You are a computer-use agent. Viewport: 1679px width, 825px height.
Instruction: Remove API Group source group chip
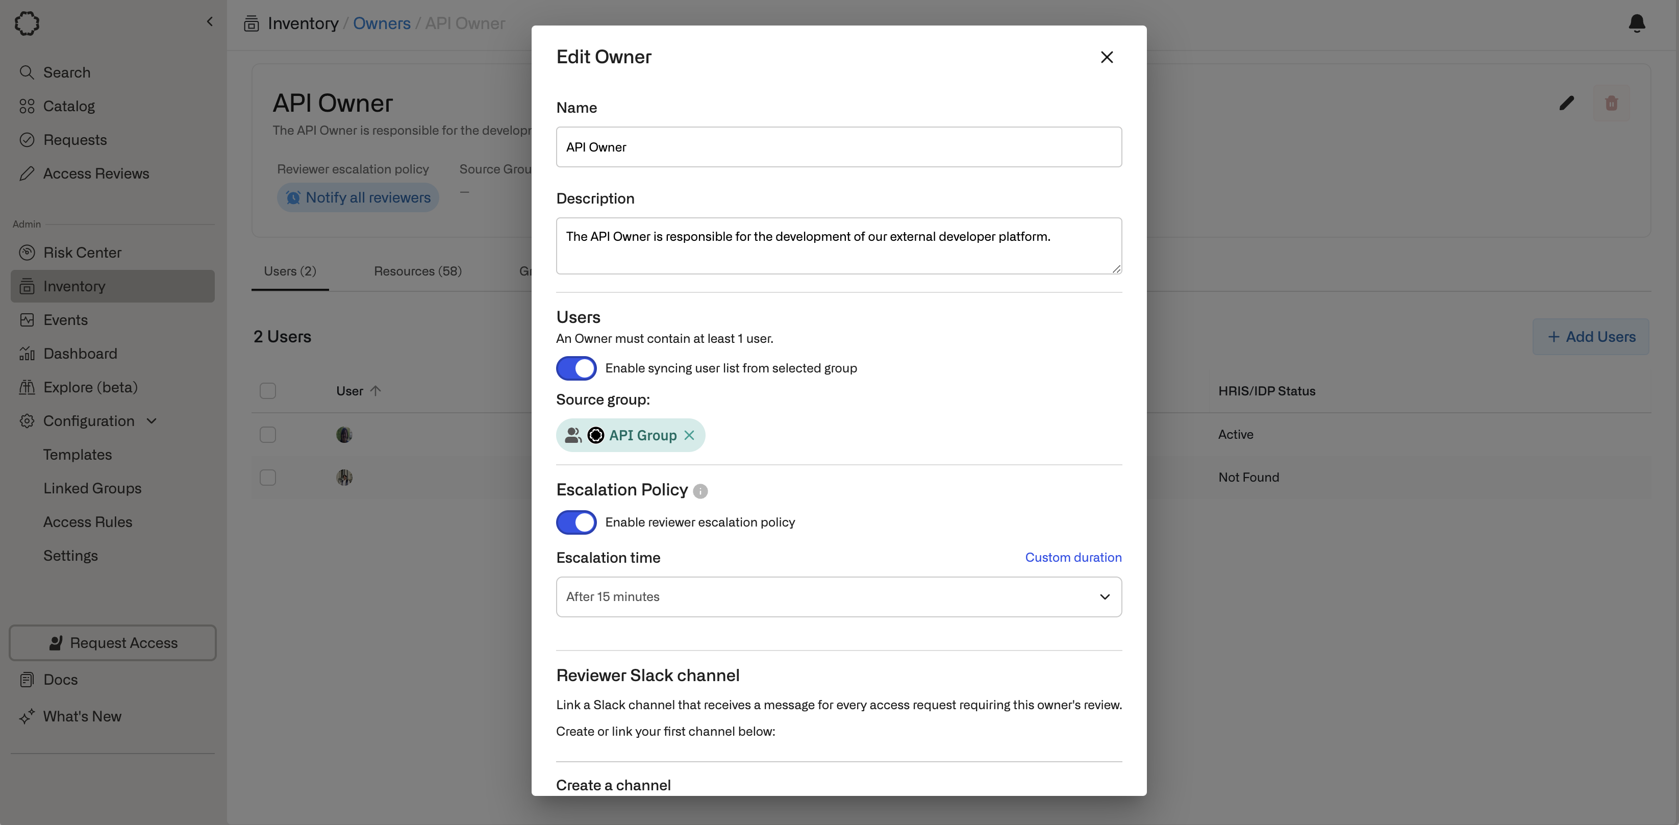(689, 435)
